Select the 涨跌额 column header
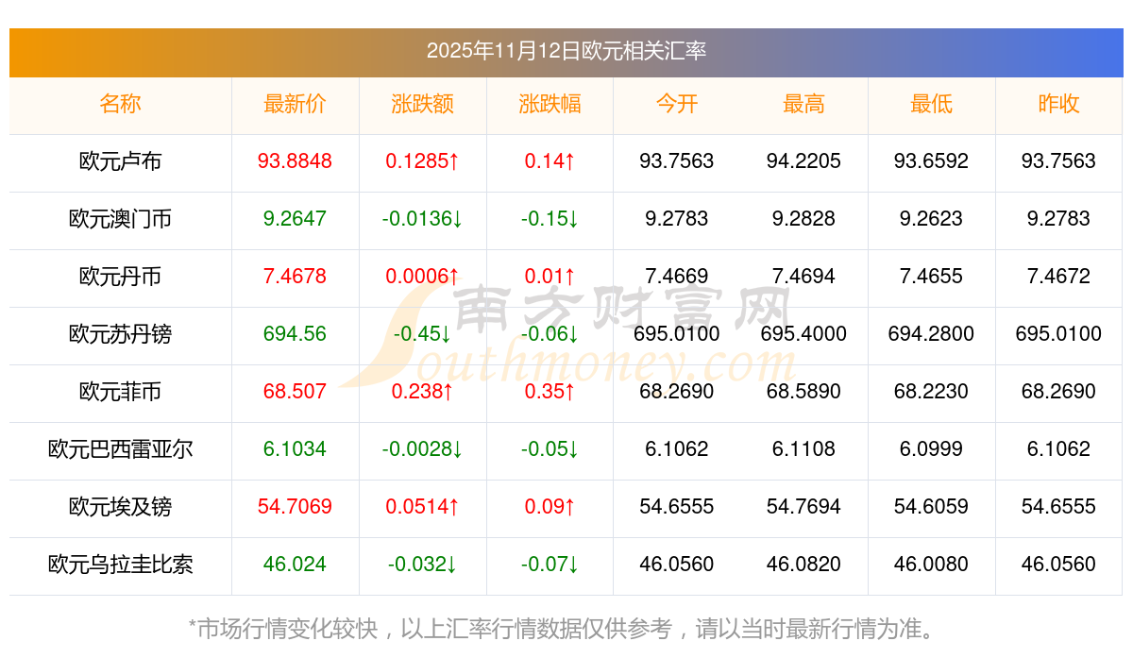Image resolution: width=1133 pixels, height=658 pixels. (422, 104)
